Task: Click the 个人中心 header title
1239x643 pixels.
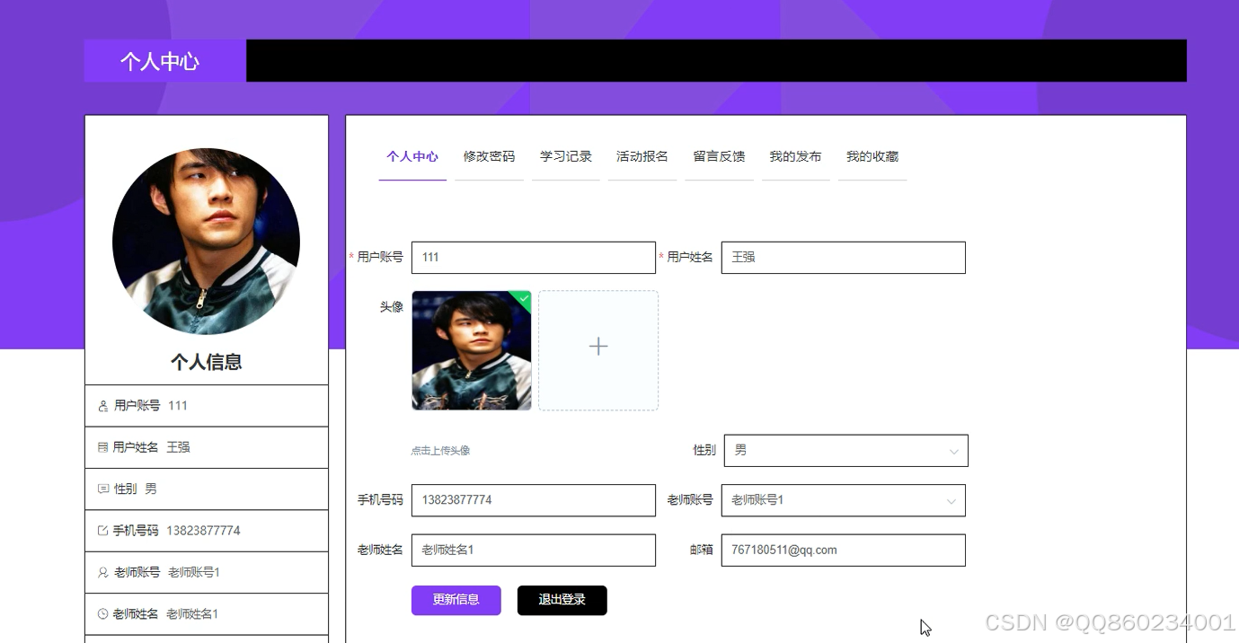Action: point(160,61)
